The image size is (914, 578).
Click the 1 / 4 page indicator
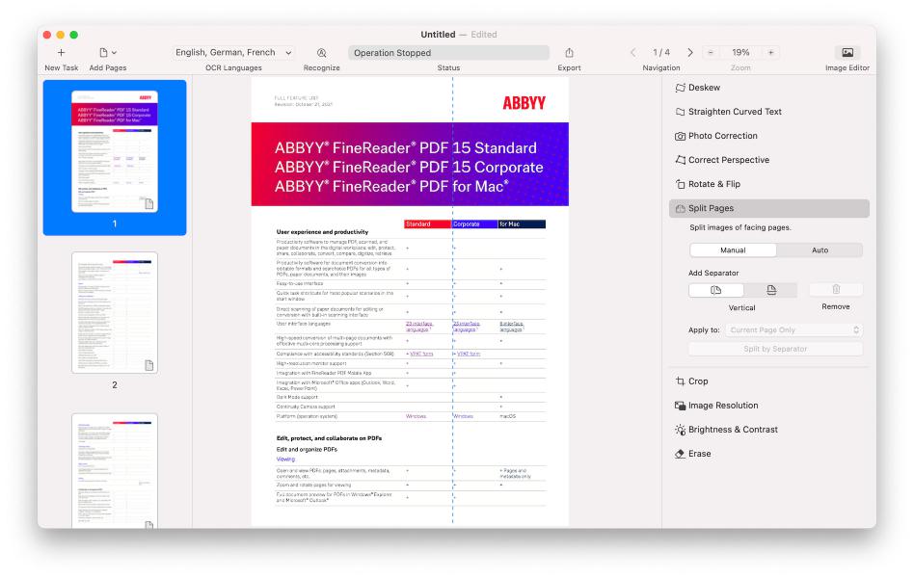tap(661, 52)
